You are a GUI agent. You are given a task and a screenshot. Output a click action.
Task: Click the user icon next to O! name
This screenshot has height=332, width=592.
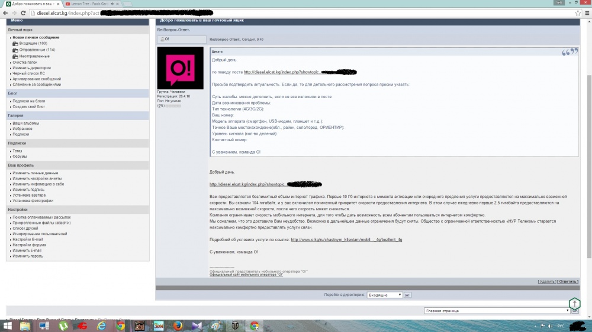click(x=162, y=39)
